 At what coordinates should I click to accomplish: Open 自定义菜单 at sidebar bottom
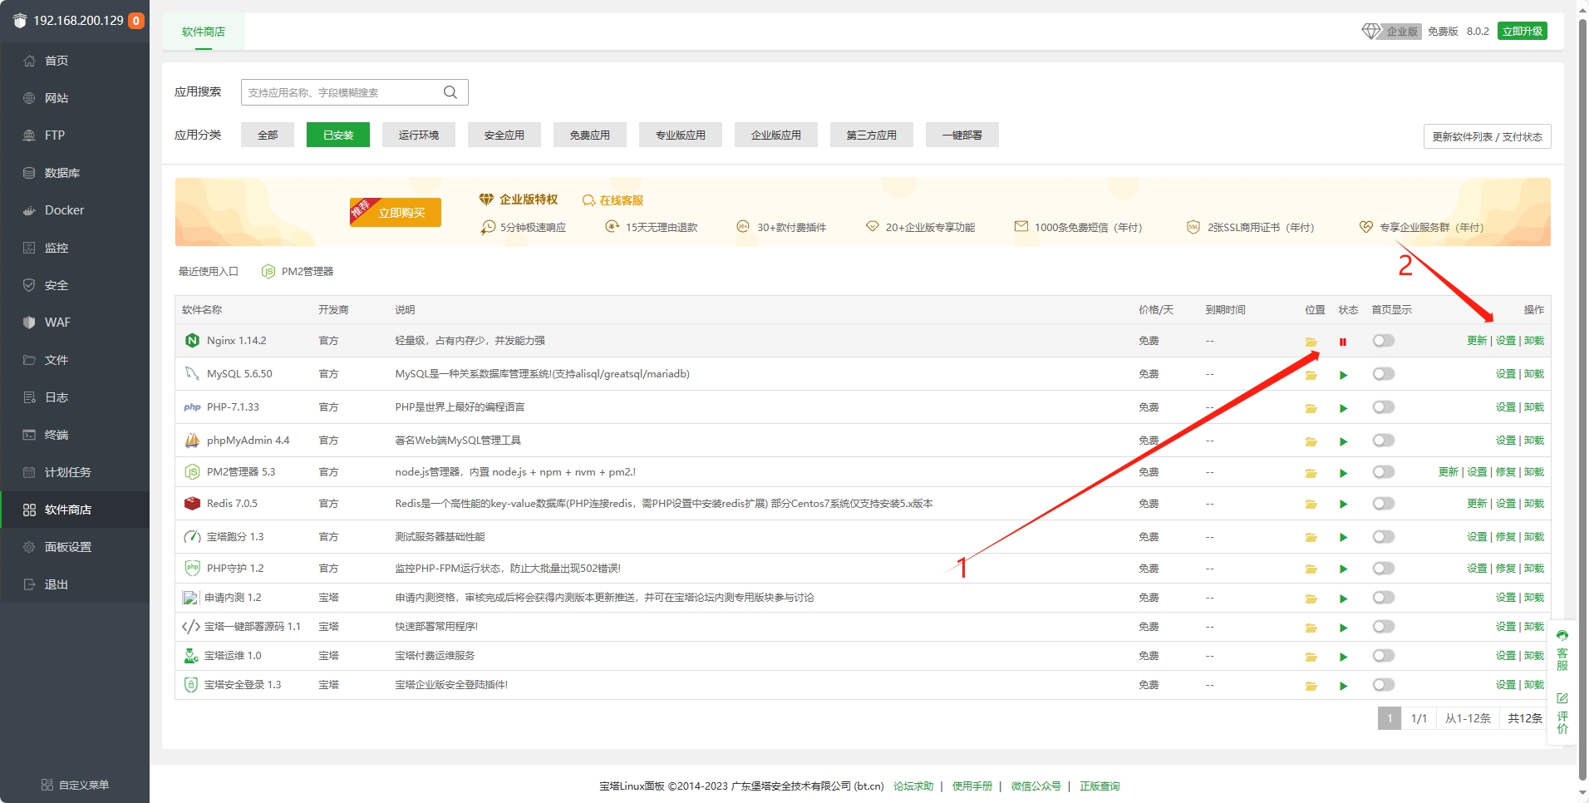pyautogui.click(x=75, y=785)
